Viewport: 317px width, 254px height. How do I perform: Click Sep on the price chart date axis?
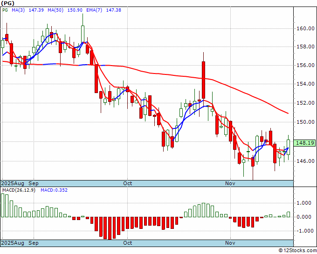[34, 183]
